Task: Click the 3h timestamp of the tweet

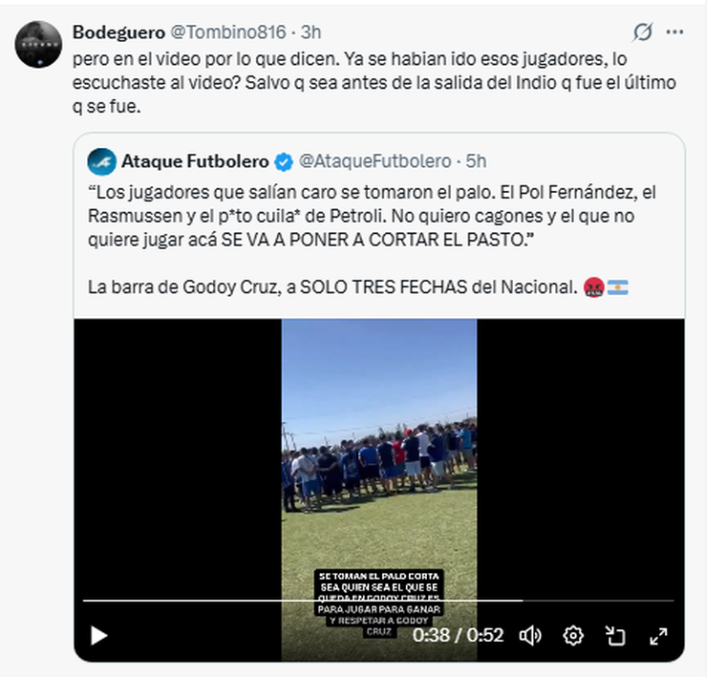Action: [310, 32]
